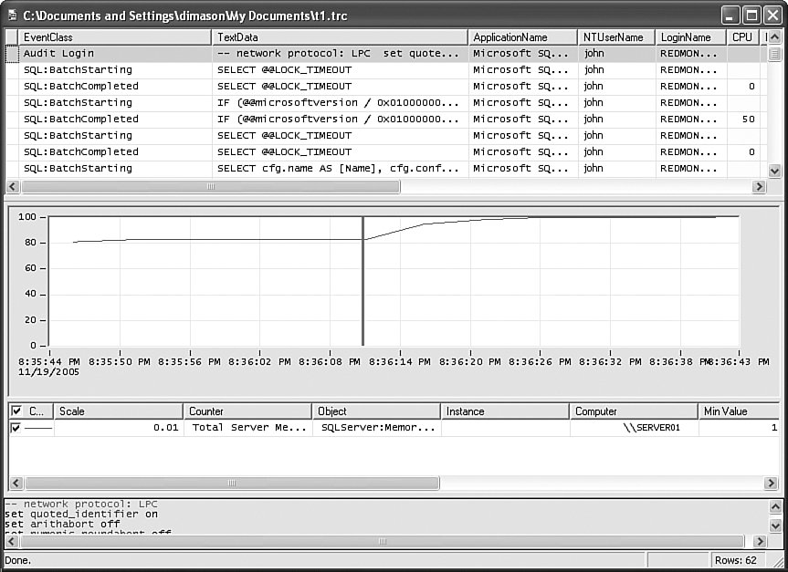Click the line color sample for Total Server Memory

point(38,428)
